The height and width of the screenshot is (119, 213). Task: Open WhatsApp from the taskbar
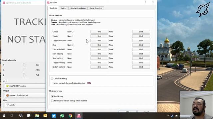pyautogui.click(x=62, y=116)
